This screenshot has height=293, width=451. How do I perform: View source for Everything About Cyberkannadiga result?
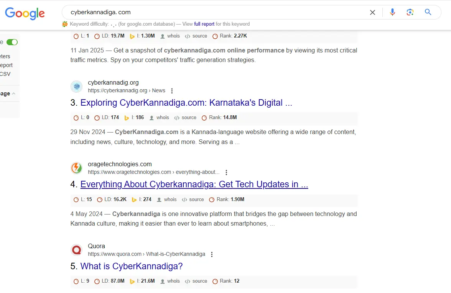coord(193,199)
